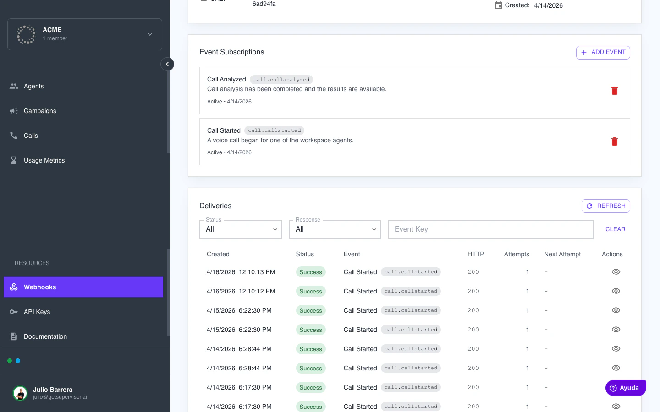Click the ADD EVENT button
Viewport: 660px width, 412px height.
pyautogui.click(x=603, y=53)
